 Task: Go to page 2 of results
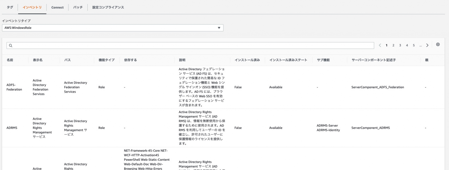(x=393, y=45)
